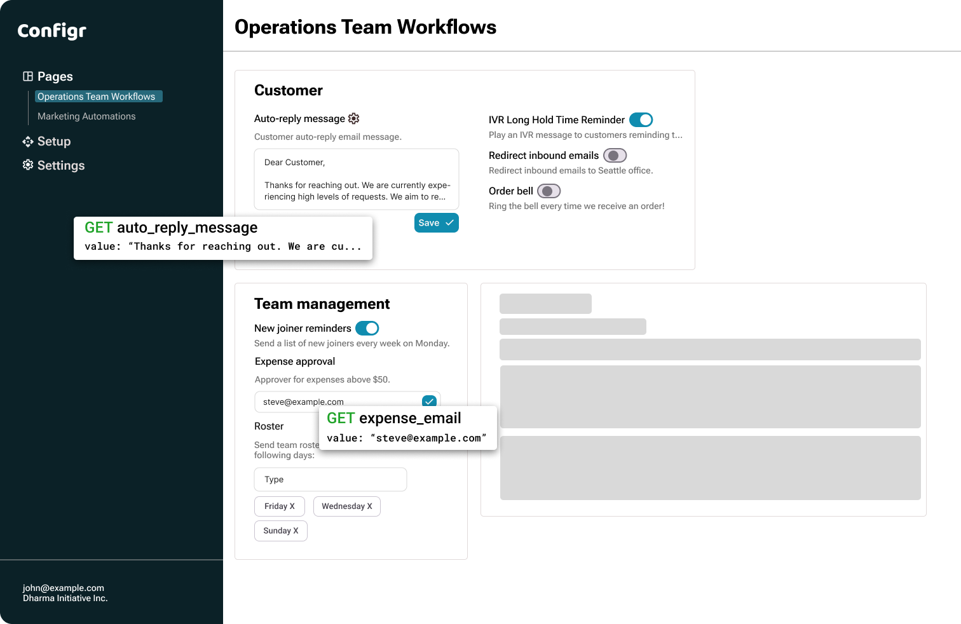Open the Auto-reply message gear icon
This screenshot has width=961, height=624.
coord(354,118)
